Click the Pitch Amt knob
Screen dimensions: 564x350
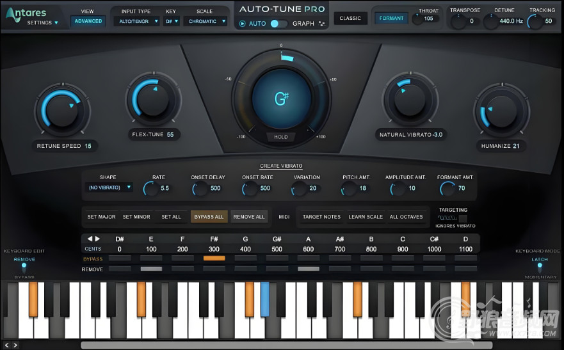click(348, 188)
